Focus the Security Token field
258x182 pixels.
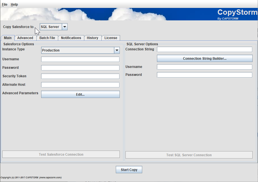[x=80, y=76]
